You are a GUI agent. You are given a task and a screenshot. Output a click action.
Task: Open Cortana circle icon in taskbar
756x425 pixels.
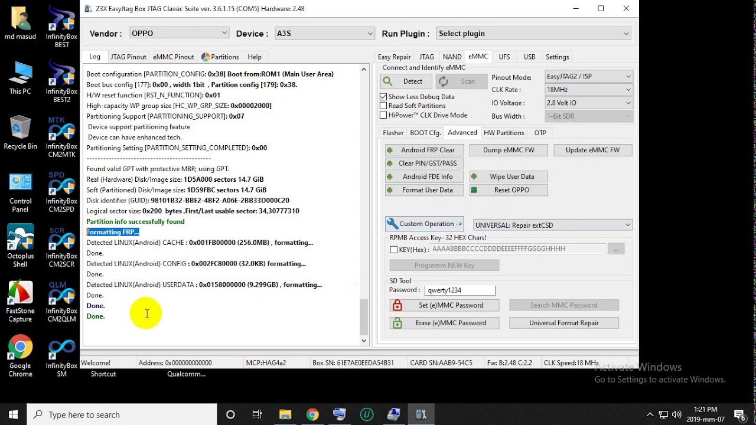[230, 414]
